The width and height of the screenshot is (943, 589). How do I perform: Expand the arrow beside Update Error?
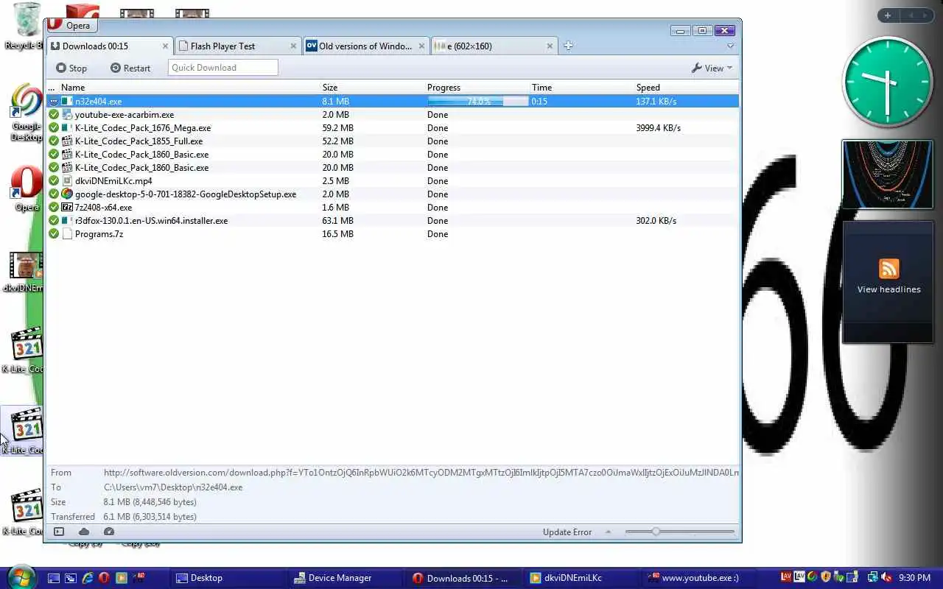[609, 532]
